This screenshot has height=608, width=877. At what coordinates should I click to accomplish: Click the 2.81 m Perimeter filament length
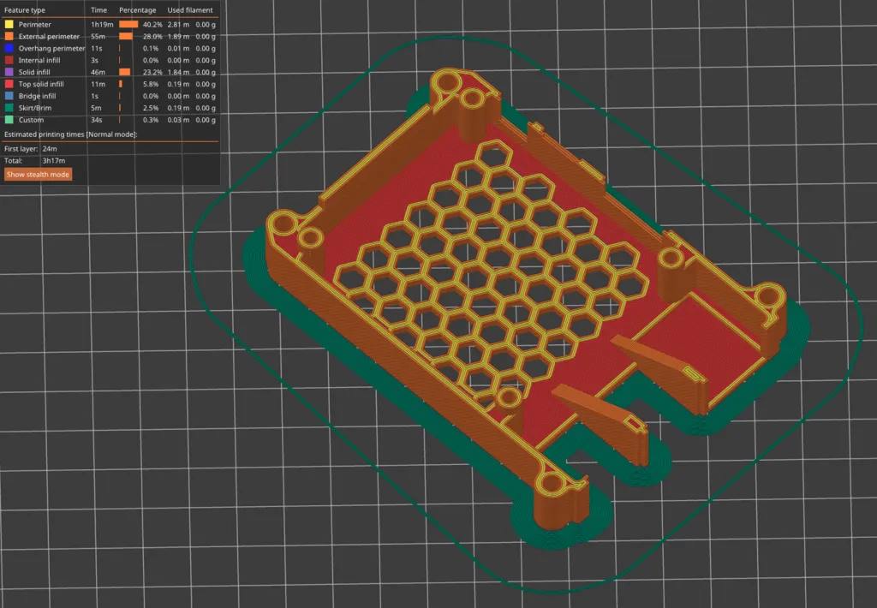178,25
